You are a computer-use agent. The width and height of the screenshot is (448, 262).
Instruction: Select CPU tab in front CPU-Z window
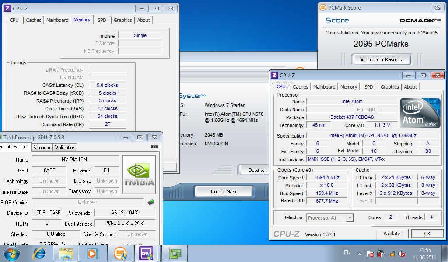(281, 86)
